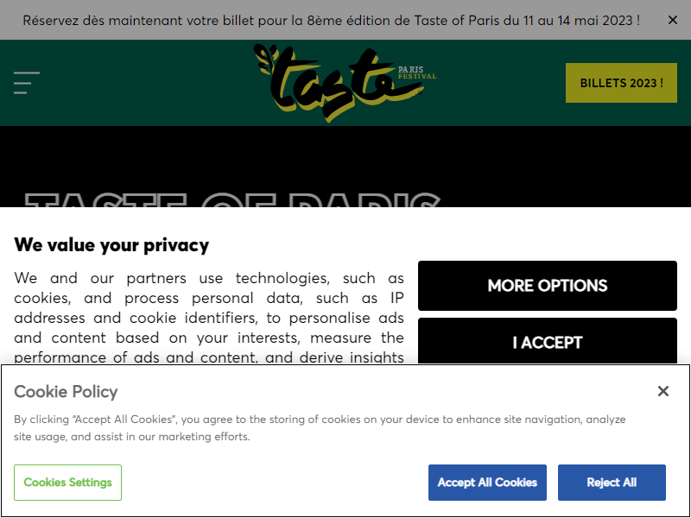This screenshot has height=518, width=691.
Task: Click the TASTE OF PARIS hero heading
Action: pyautogui.click(x=231, y=199)
